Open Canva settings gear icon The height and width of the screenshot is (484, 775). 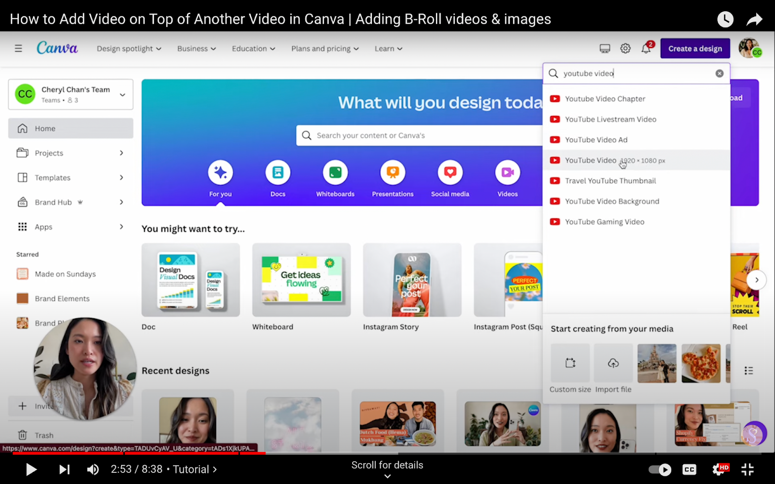(x=625, y=48)
